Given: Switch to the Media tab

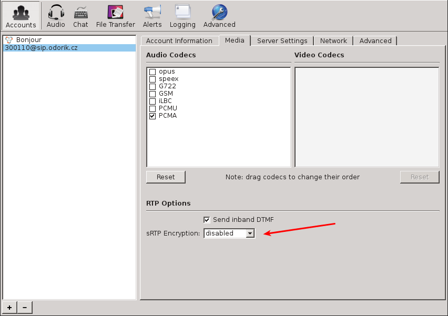Looking at the screenshot, I should [235, 40].
